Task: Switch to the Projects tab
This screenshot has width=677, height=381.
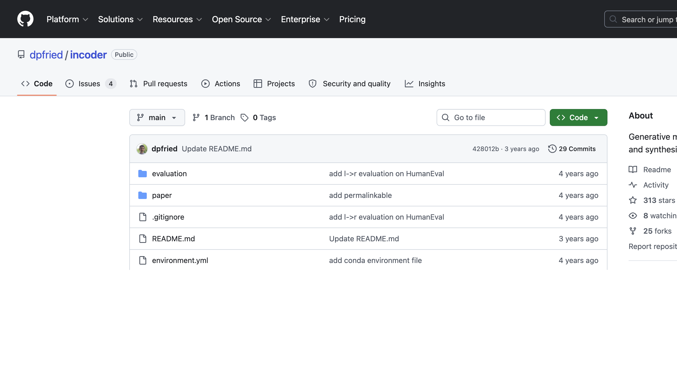Action: click(274, 84)
